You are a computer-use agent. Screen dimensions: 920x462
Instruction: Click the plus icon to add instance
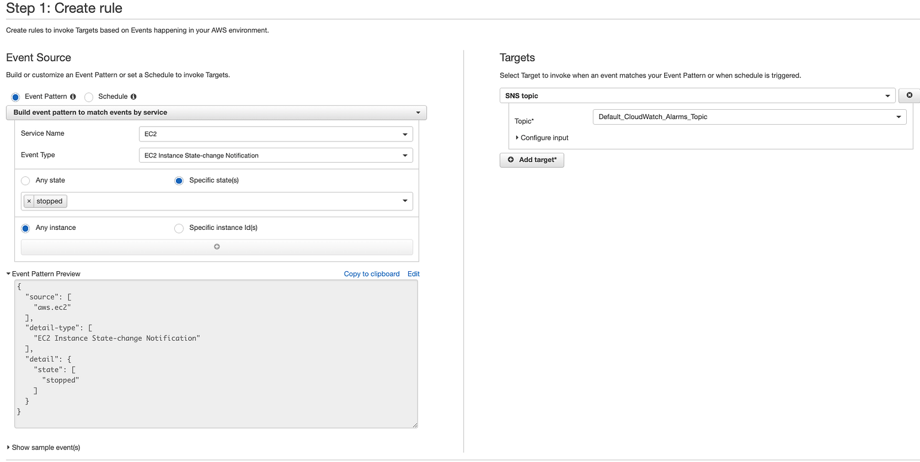(217, 247)
